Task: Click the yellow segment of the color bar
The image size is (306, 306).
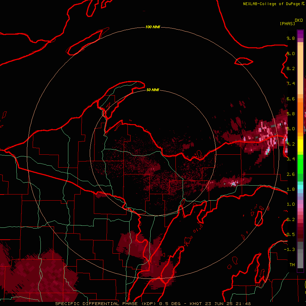Action: point(300,146)
